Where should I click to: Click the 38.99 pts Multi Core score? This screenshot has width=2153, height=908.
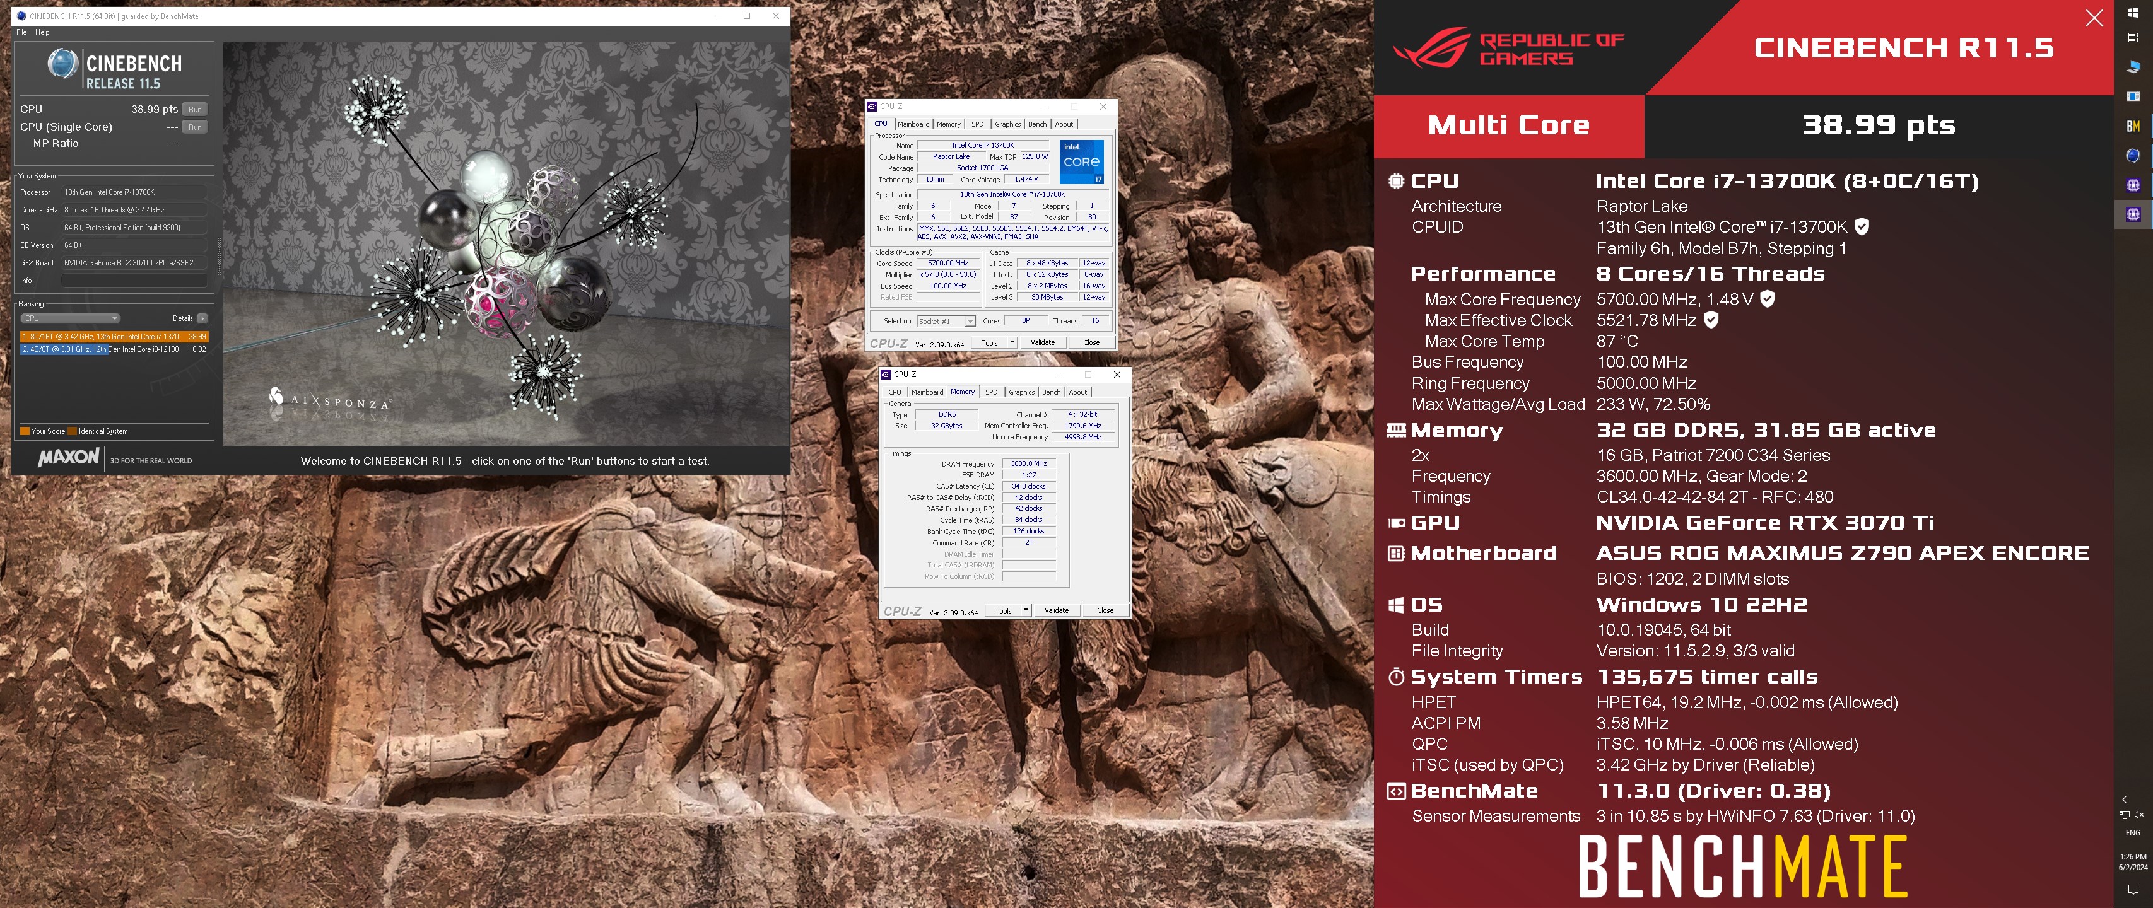pos(1878,125)
